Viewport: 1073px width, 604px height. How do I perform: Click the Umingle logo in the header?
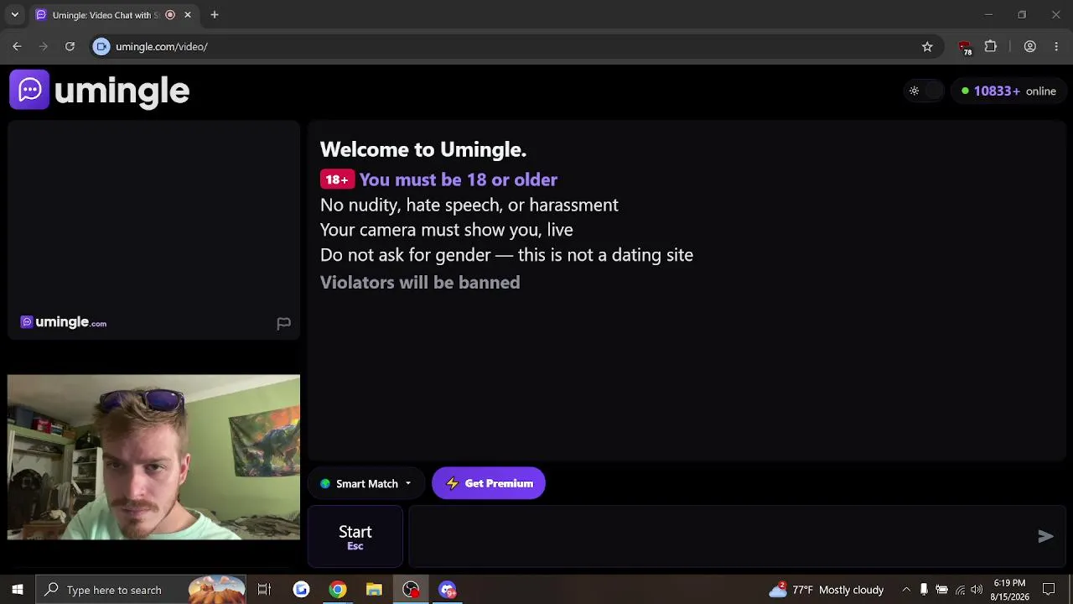(x=100, y=91)
